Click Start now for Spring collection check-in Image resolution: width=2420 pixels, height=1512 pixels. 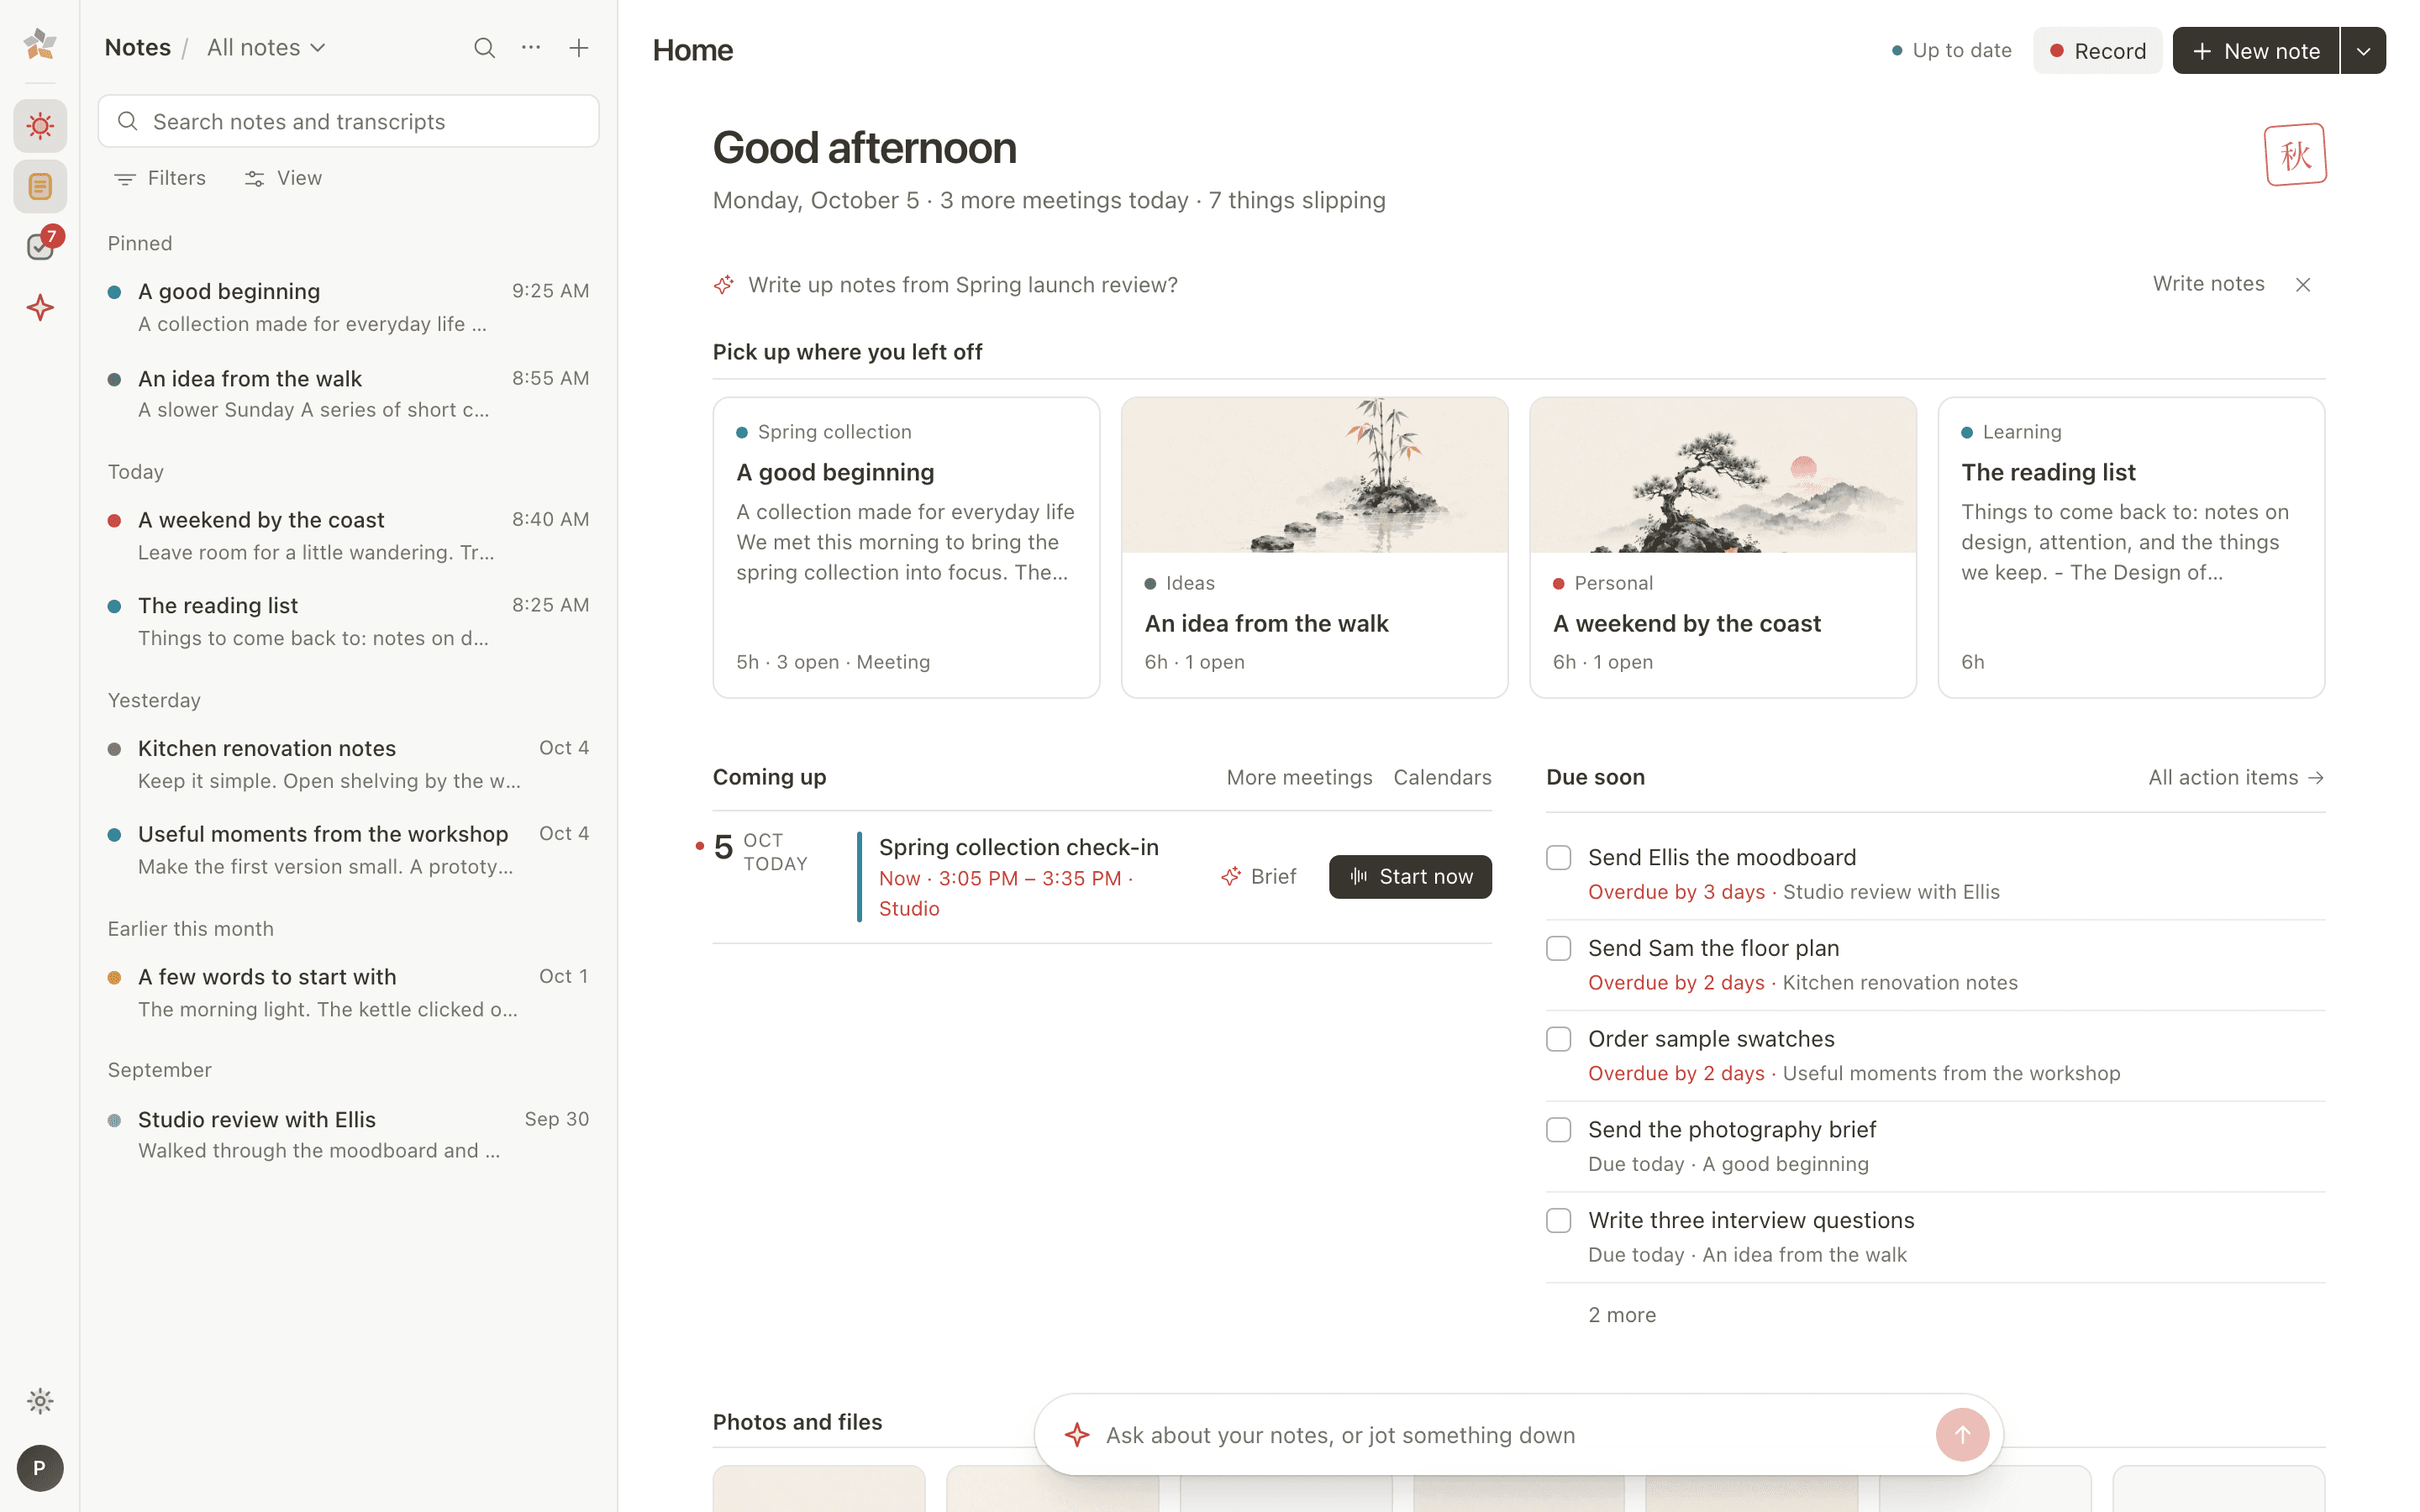pyautogui.click(x=1410, y=877)
